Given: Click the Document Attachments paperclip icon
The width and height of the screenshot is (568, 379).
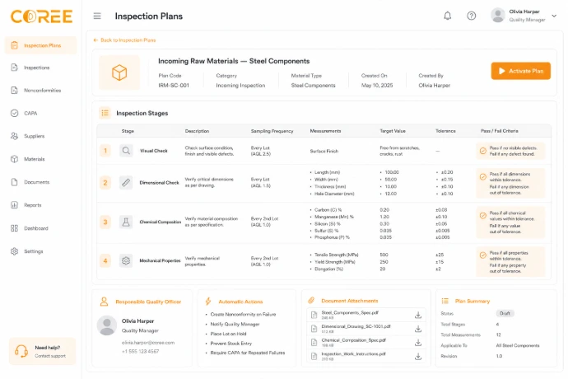Looking at the screenshot, I should coord(311,300).
